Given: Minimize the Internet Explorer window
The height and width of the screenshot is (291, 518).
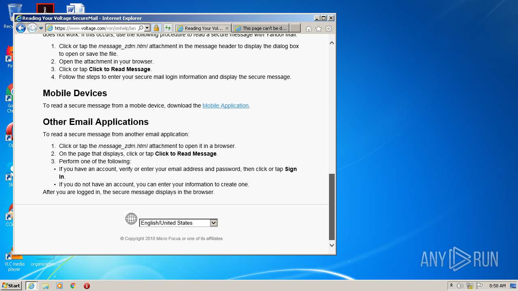Looking at the screenshot, I should 317,18.
